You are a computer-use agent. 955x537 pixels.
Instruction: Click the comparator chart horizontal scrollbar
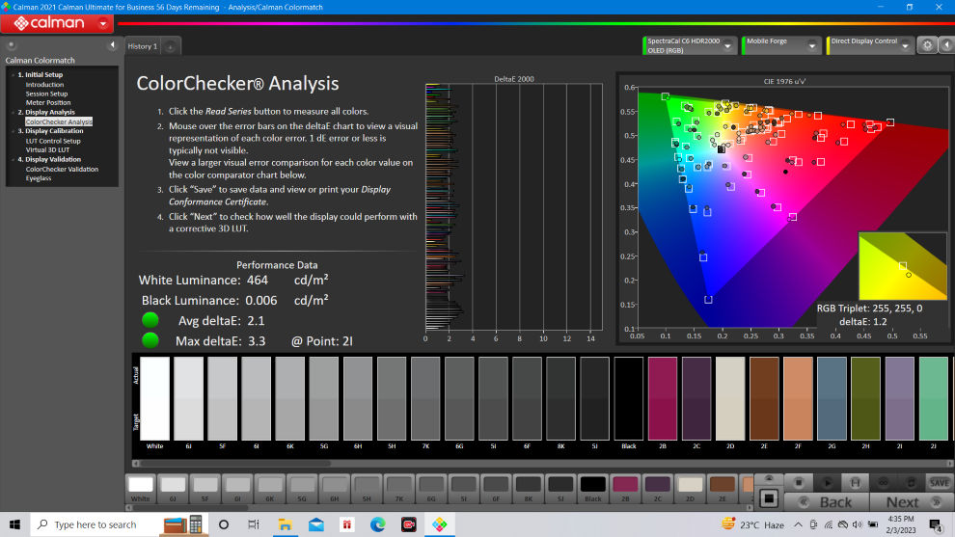tap(235, 464)
